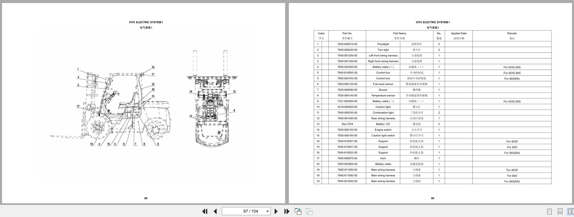
Task: Select the Floodlight part name cell
Action: click(x=383, y=44)
